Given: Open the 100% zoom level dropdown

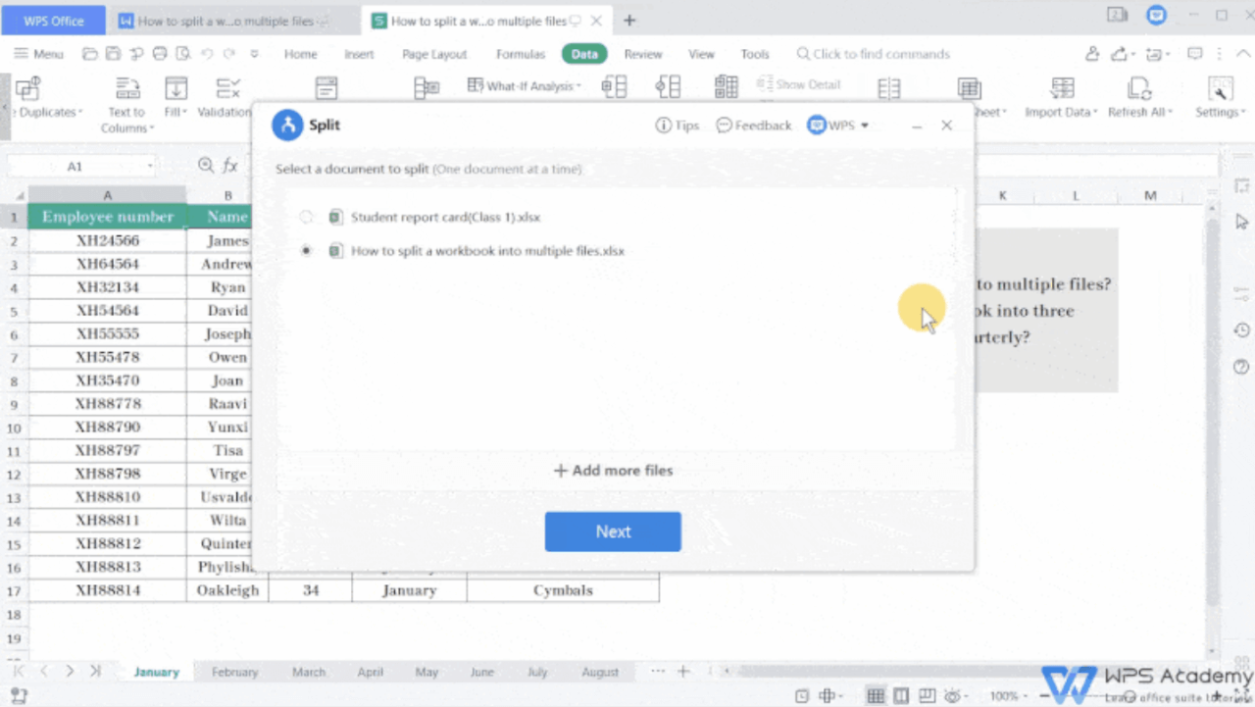Looking at the screenshot, I should point(1008,696).
